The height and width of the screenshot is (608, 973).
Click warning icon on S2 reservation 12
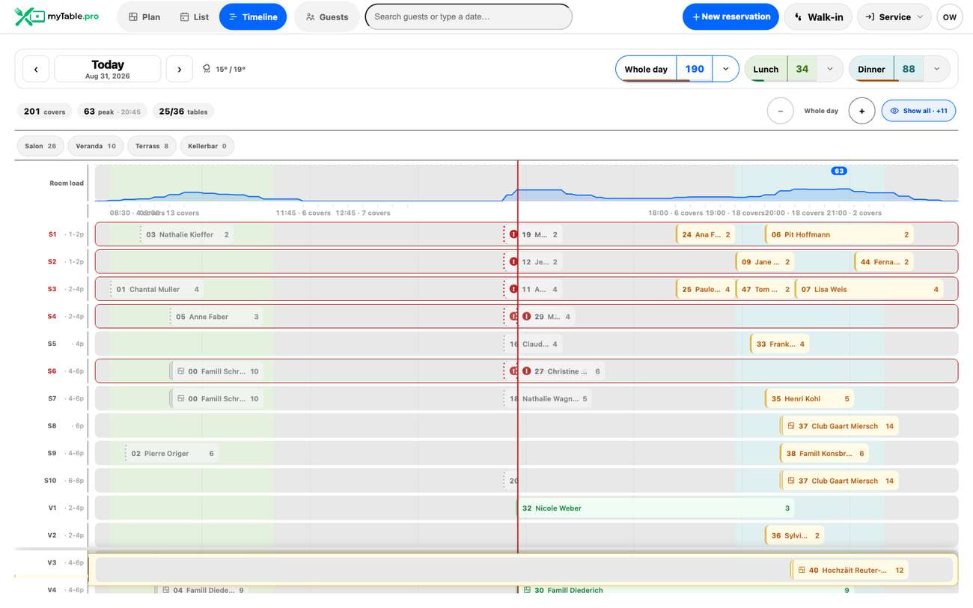coord(513,262)
